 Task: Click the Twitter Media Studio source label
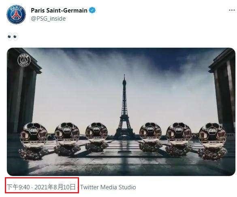pyautogui.click(x=108, y=187)
